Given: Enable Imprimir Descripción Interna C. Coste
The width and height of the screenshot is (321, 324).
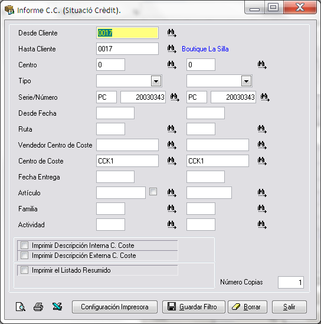Looking at the screenshot, I should tap(24, 246).
